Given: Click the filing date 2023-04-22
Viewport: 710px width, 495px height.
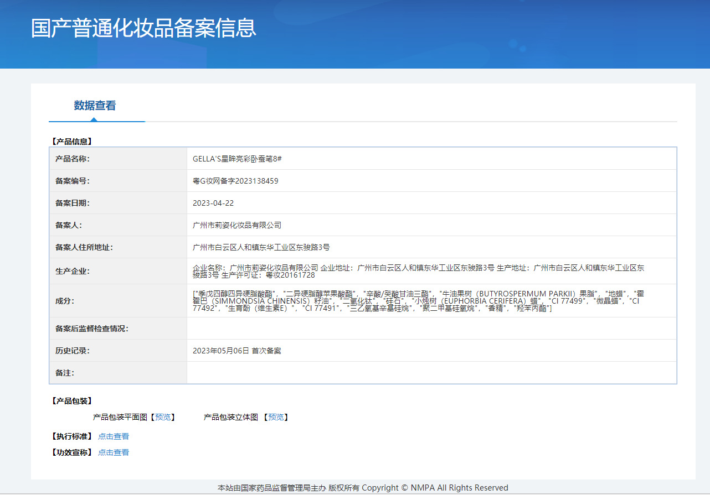Looking at the screenshot, I should [x=213, y=203].
